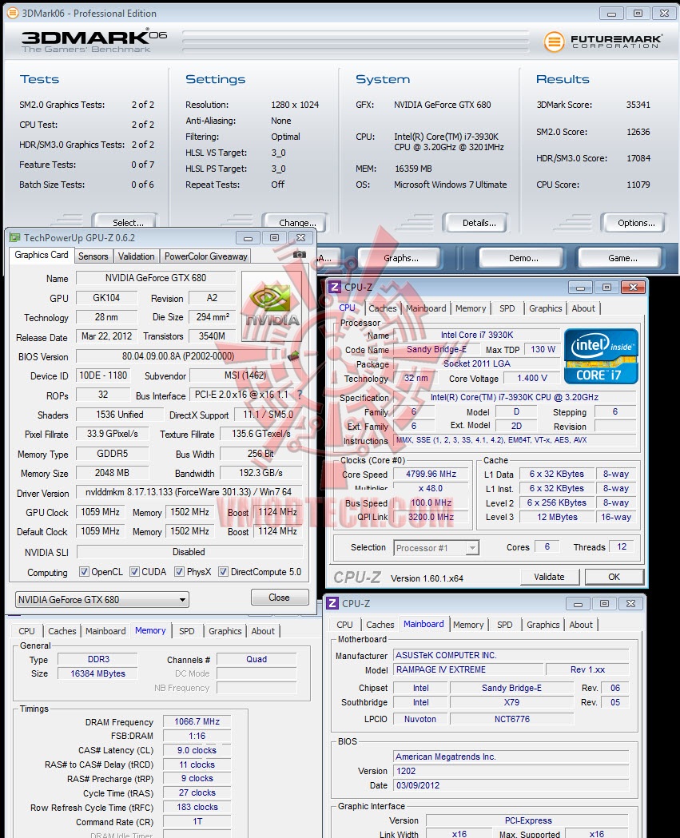Viewport: 680px width, 838px height.
Task: Click the Close button in GPU-Z
Action: click(x=280, y=598)
